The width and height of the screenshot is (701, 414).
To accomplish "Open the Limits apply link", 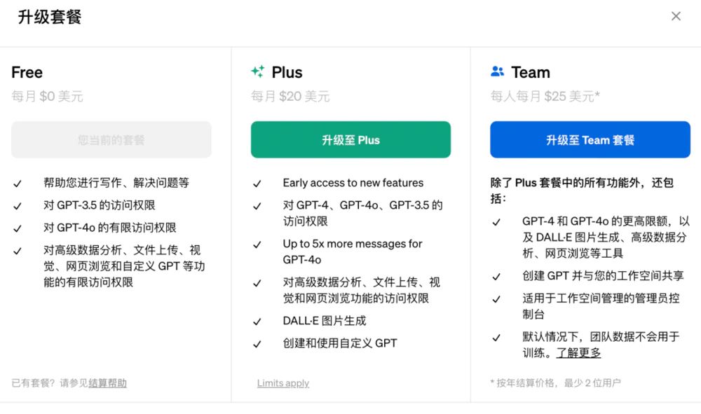I will point(283,383).
